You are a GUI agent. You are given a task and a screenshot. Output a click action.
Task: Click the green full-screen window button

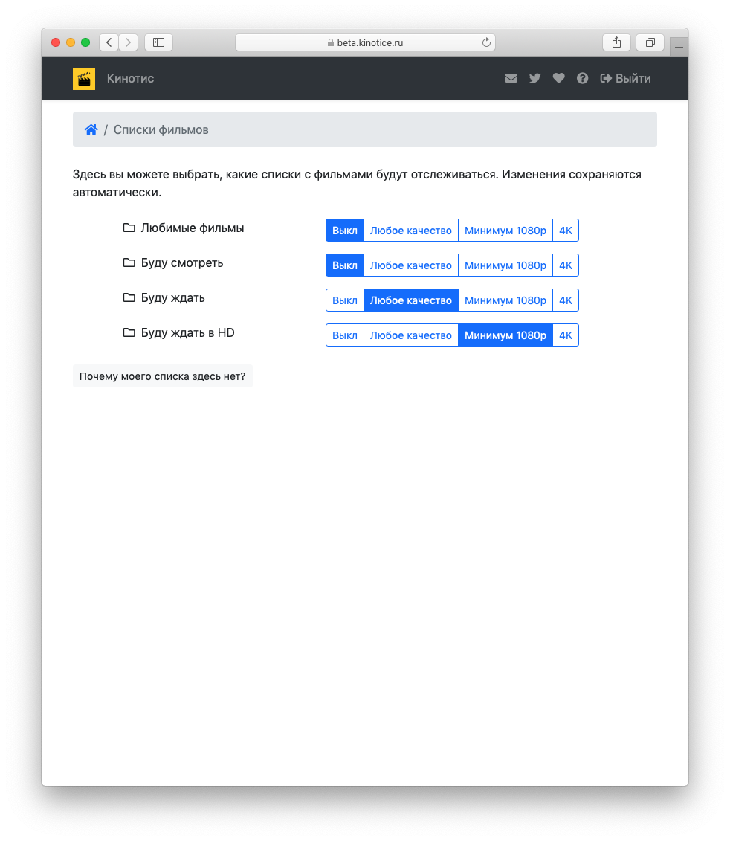tap(85, 42)
